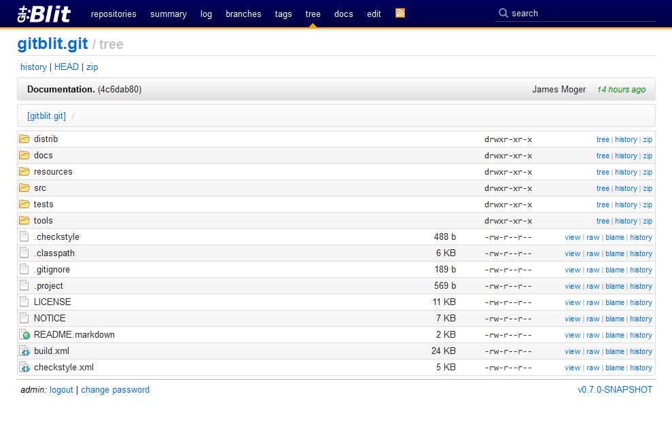Open the LICENSE file name

coord(52,302)
